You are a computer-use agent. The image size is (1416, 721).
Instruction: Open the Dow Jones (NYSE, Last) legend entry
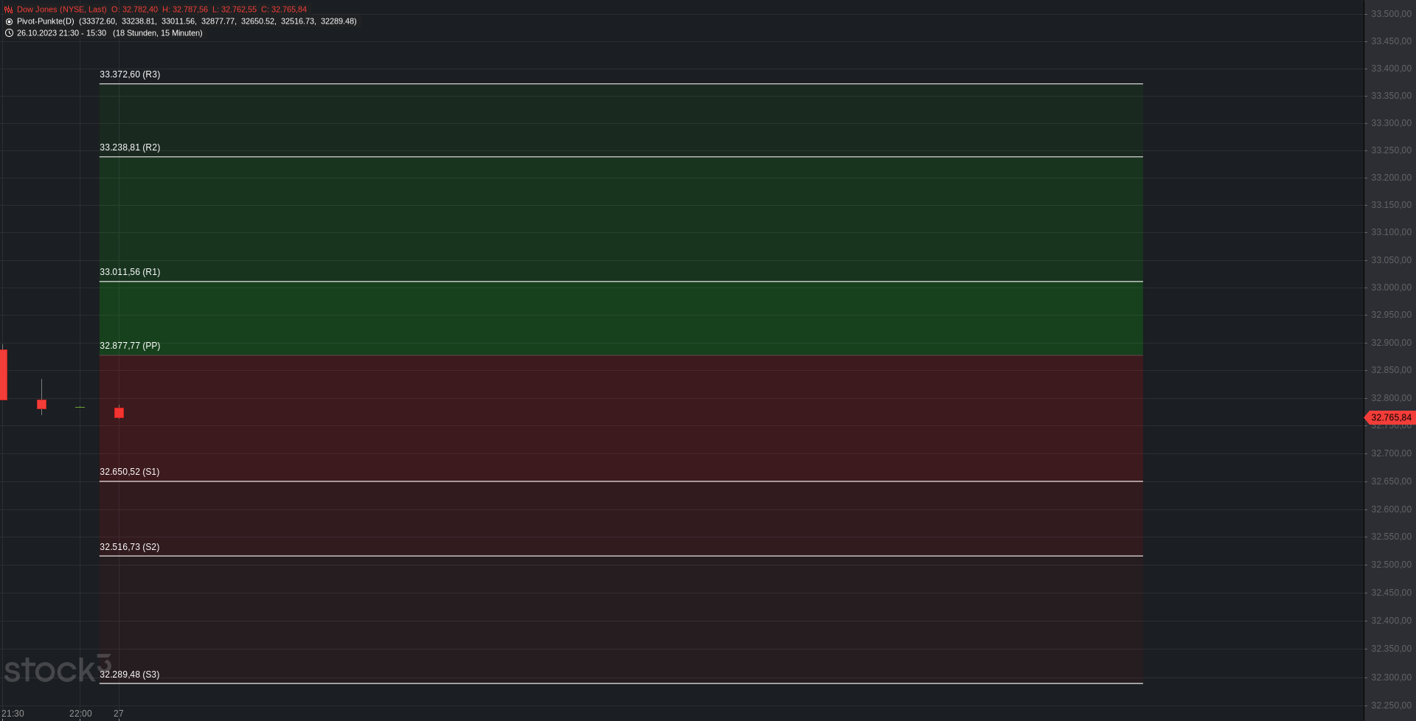pos(62,10)
